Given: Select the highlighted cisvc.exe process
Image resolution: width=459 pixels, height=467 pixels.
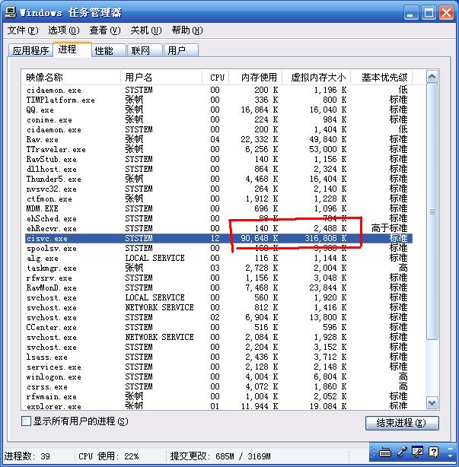Looking at the screenshot, I should tap(218, 238).
